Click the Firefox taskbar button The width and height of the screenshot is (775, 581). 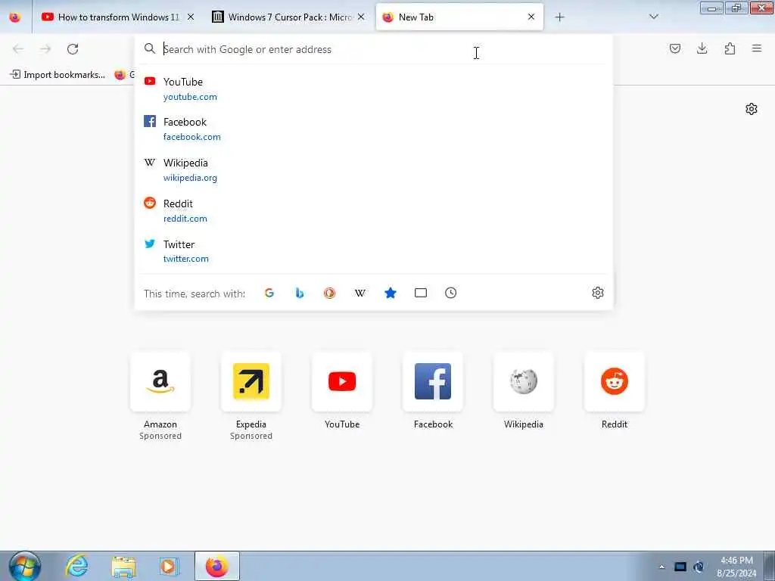pyautogui.click(x=217, y=566)
